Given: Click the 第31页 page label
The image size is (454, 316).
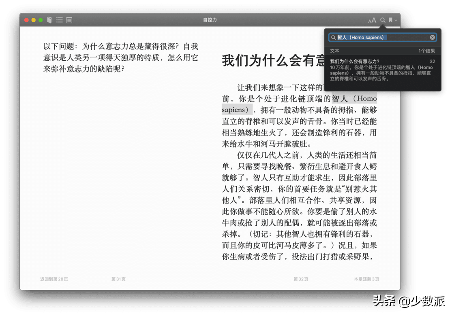Looking at the screenshot, I should pyautogui.click(x=118, y=279).
